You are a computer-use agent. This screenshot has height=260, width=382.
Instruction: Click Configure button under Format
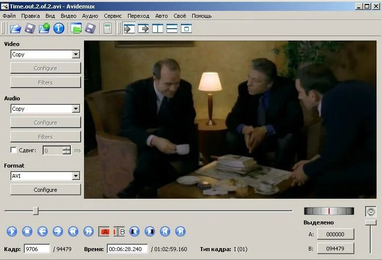pos(45,190)
